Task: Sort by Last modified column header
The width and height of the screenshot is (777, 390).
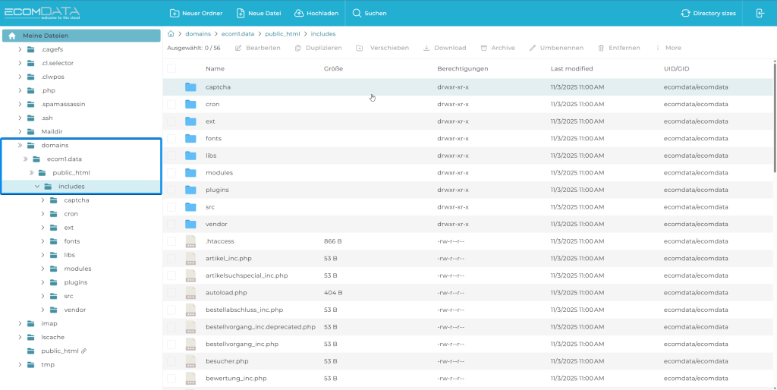Action: click(x=571, y=68)
